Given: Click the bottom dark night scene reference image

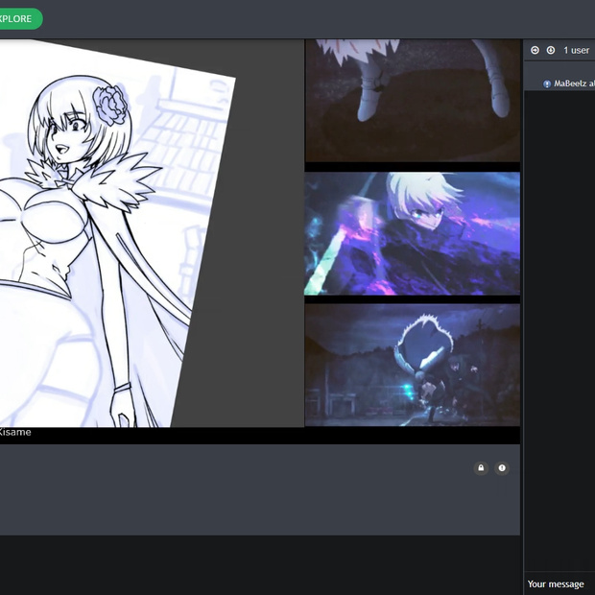Looking at the screenshot, I should point(412,365).
